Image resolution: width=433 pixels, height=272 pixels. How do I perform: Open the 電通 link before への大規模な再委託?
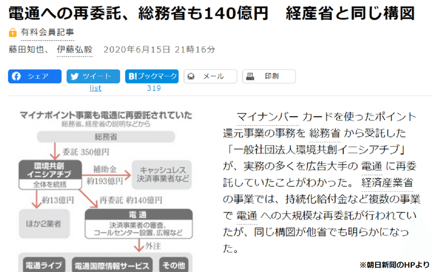coord(247,216)
